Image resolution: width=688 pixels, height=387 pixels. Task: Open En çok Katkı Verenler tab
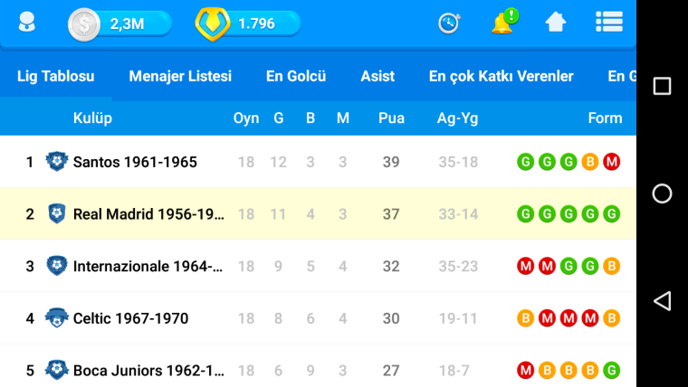[501, 76]
